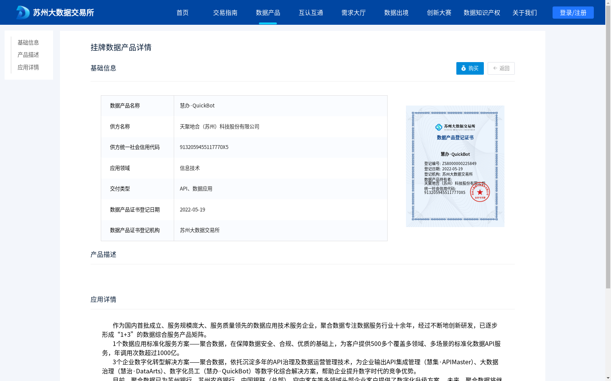Click the delivery type value API、数据应用

pyautogui.click(x=196, y=189)
